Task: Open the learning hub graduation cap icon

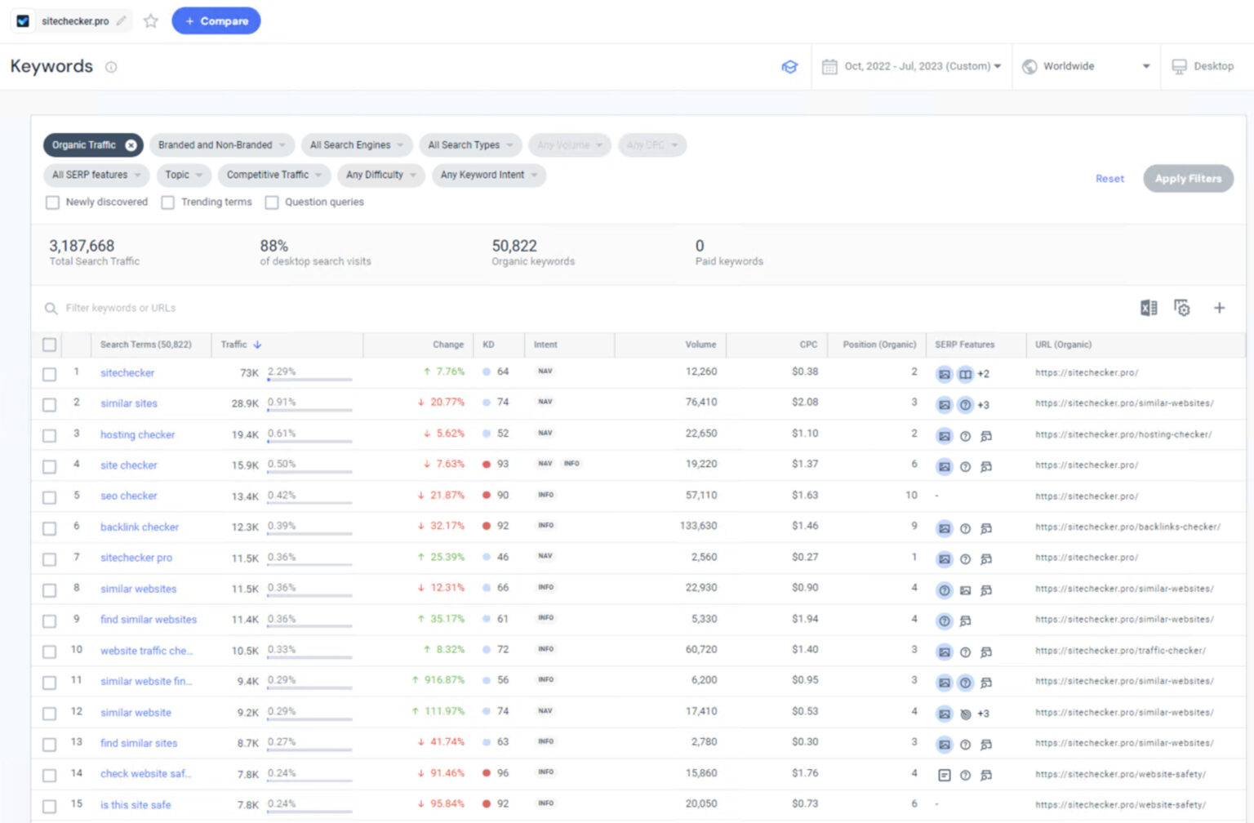Action: click(x=789, y=67)
